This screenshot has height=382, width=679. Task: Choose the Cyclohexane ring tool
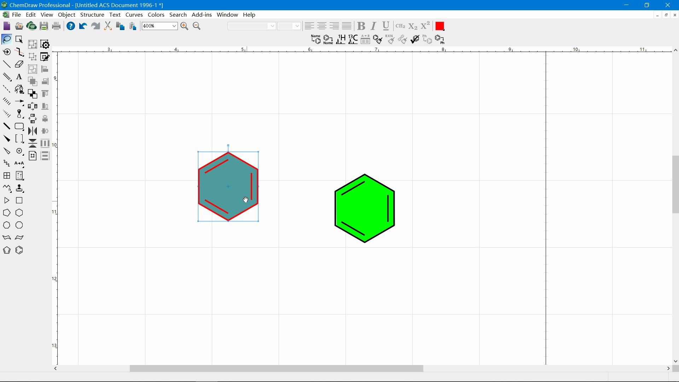tap(19, 213)
